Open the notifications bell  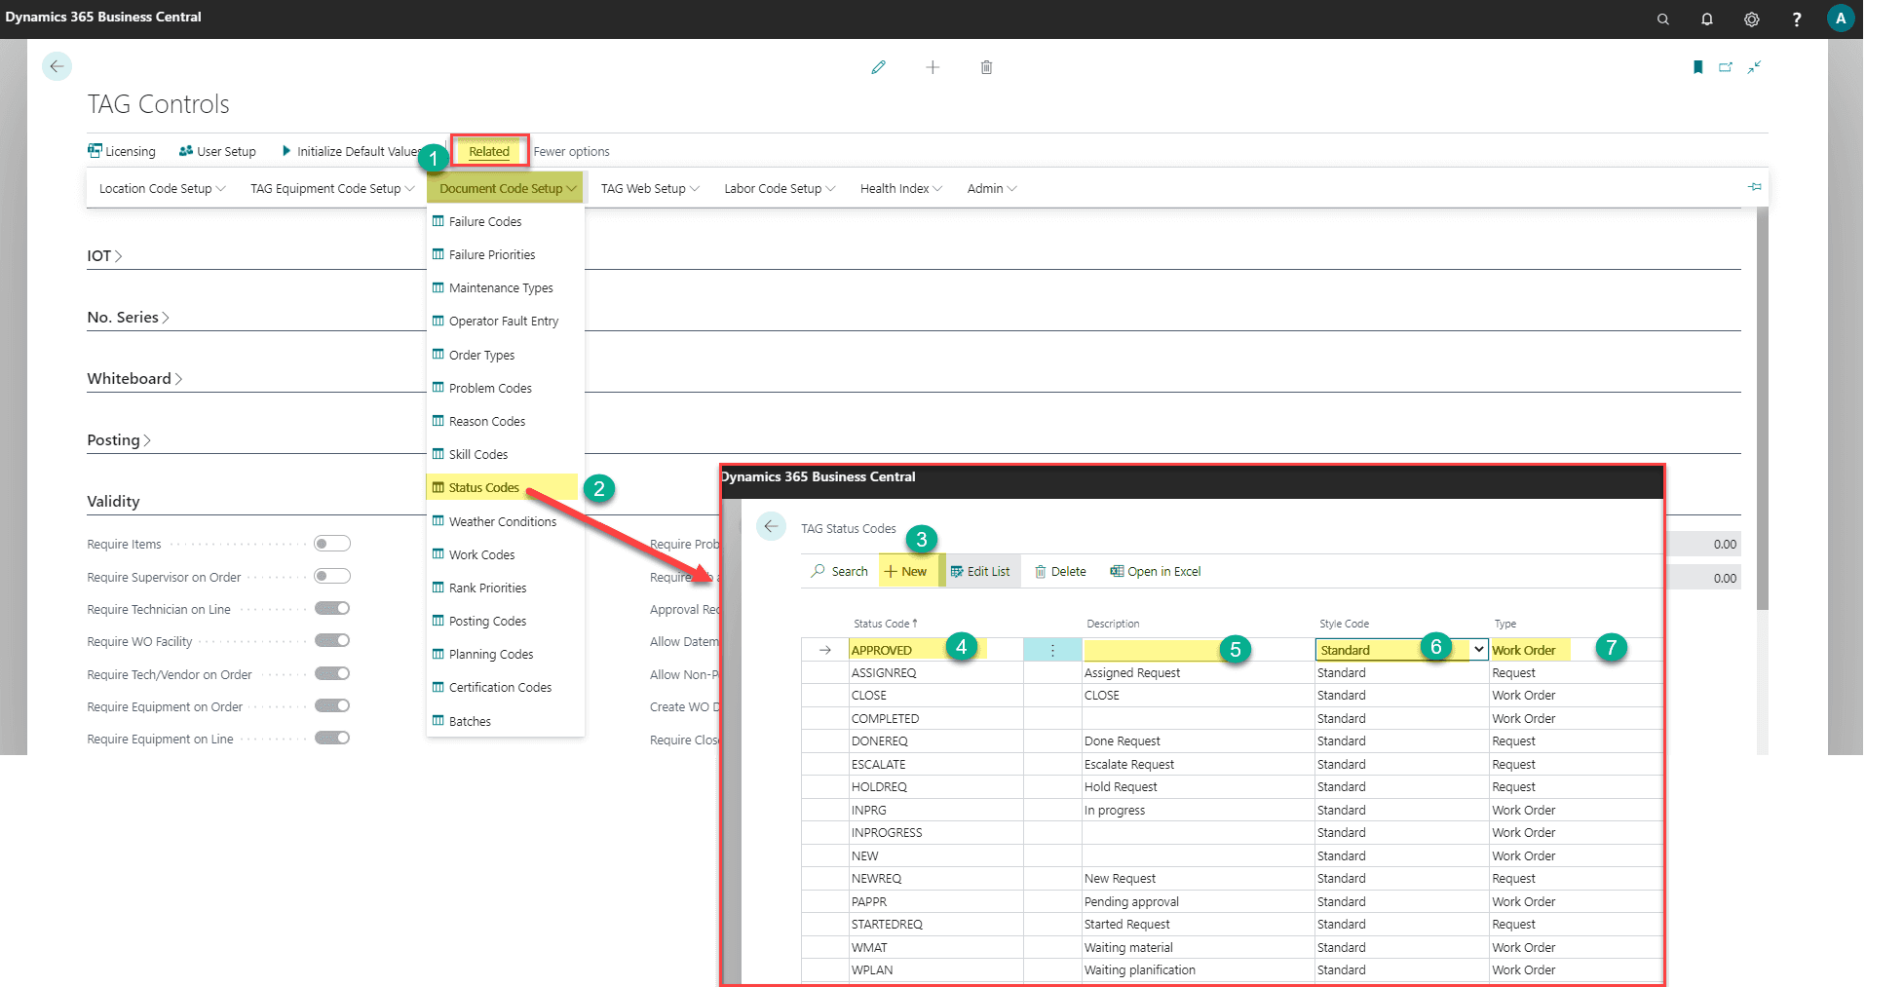click(1707, 19)
